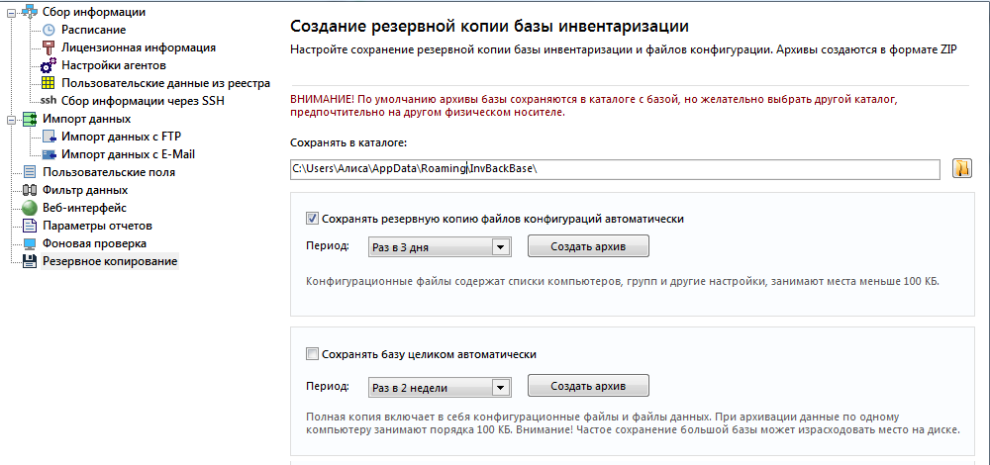This screenshot has height=465, width=990.
Task: Open the folder browse icon beside the path
Action: [x=961, y=169]
